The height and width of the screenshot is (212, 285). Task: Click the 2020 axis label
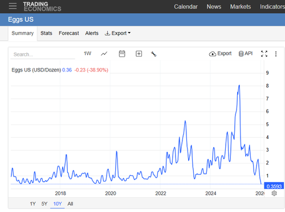pyautogui.click(x=111, y=194)
